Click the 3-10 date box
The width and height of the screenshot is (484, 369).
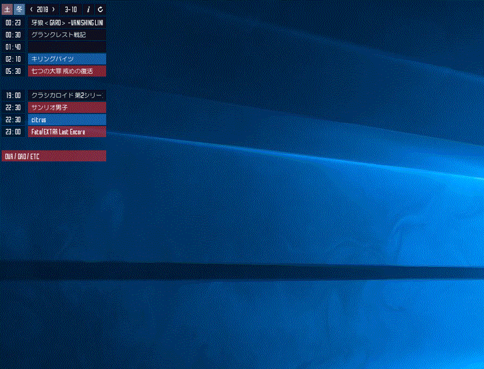coord(71,9)
